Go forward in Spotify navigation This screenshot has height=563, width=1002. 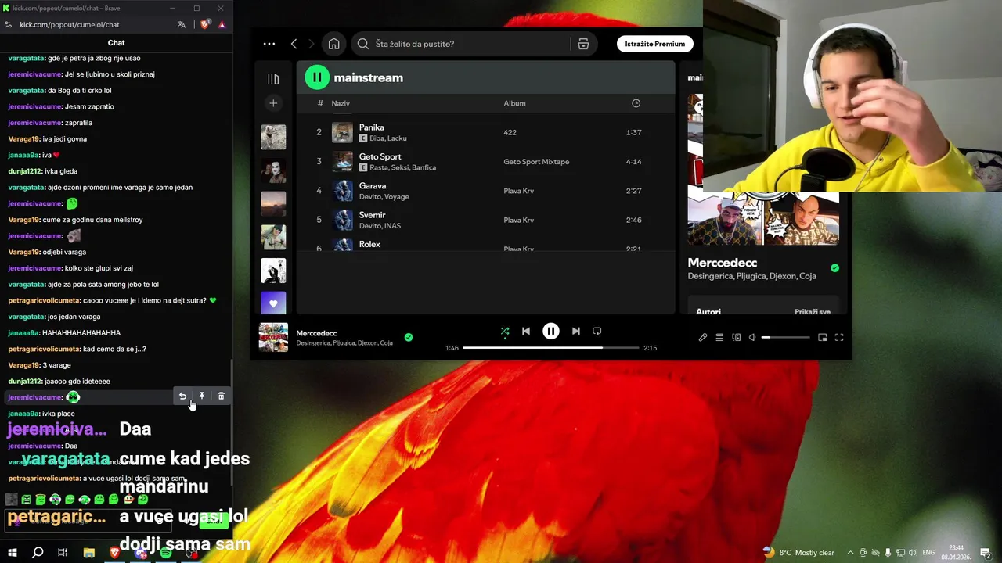(312, 44)
